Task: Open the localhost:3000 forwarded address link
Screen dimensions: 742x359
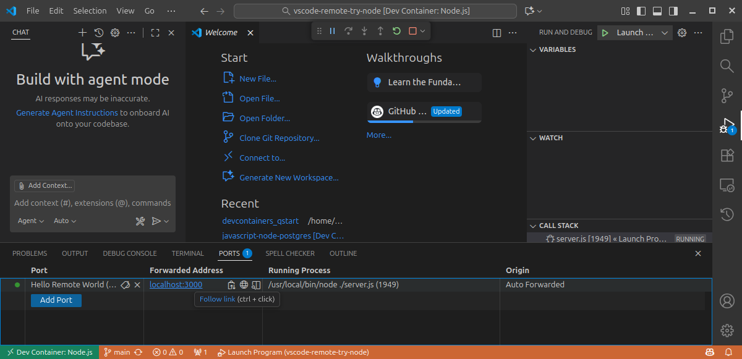Action: (x=176, y=285)
